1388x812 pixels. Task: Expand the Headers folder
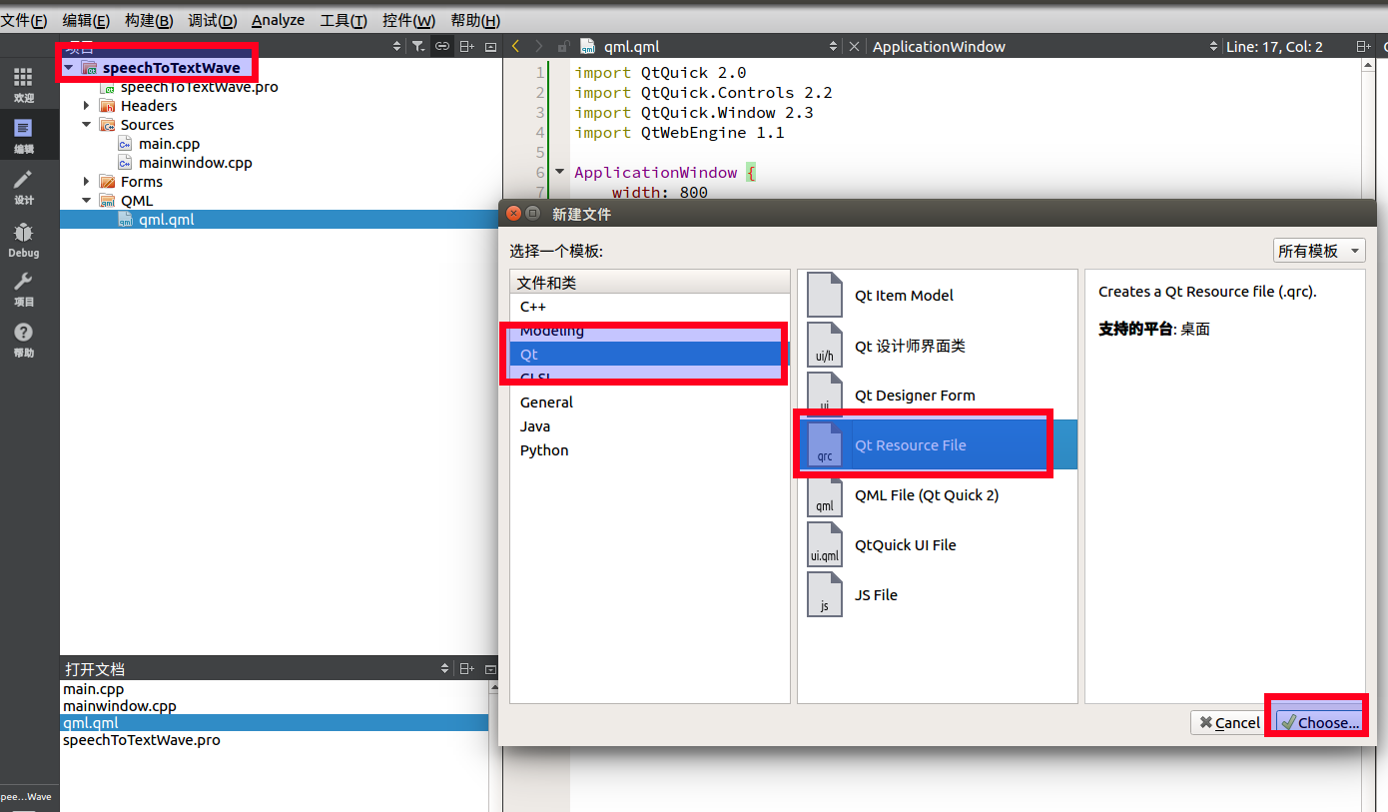(x=85, y=105)
